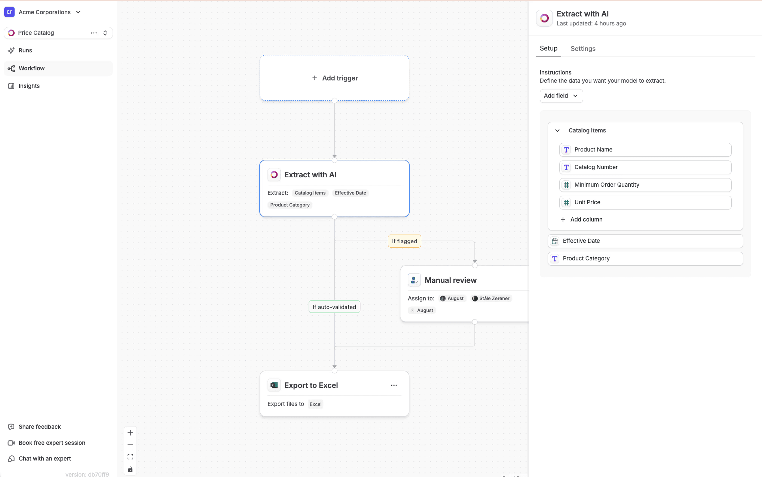Viewport: 762px width, 477px height.
Task: Click the canvas zoom out minus icon
Action: tap(130, 445)
